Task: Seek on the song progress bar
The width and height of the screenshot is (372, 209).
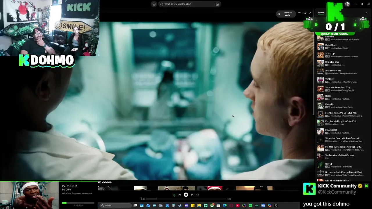Action: point(186,199)
